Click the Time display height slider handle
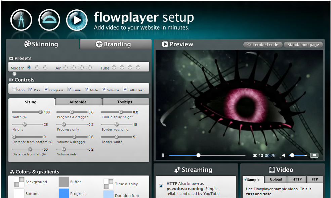 [121, 112]
